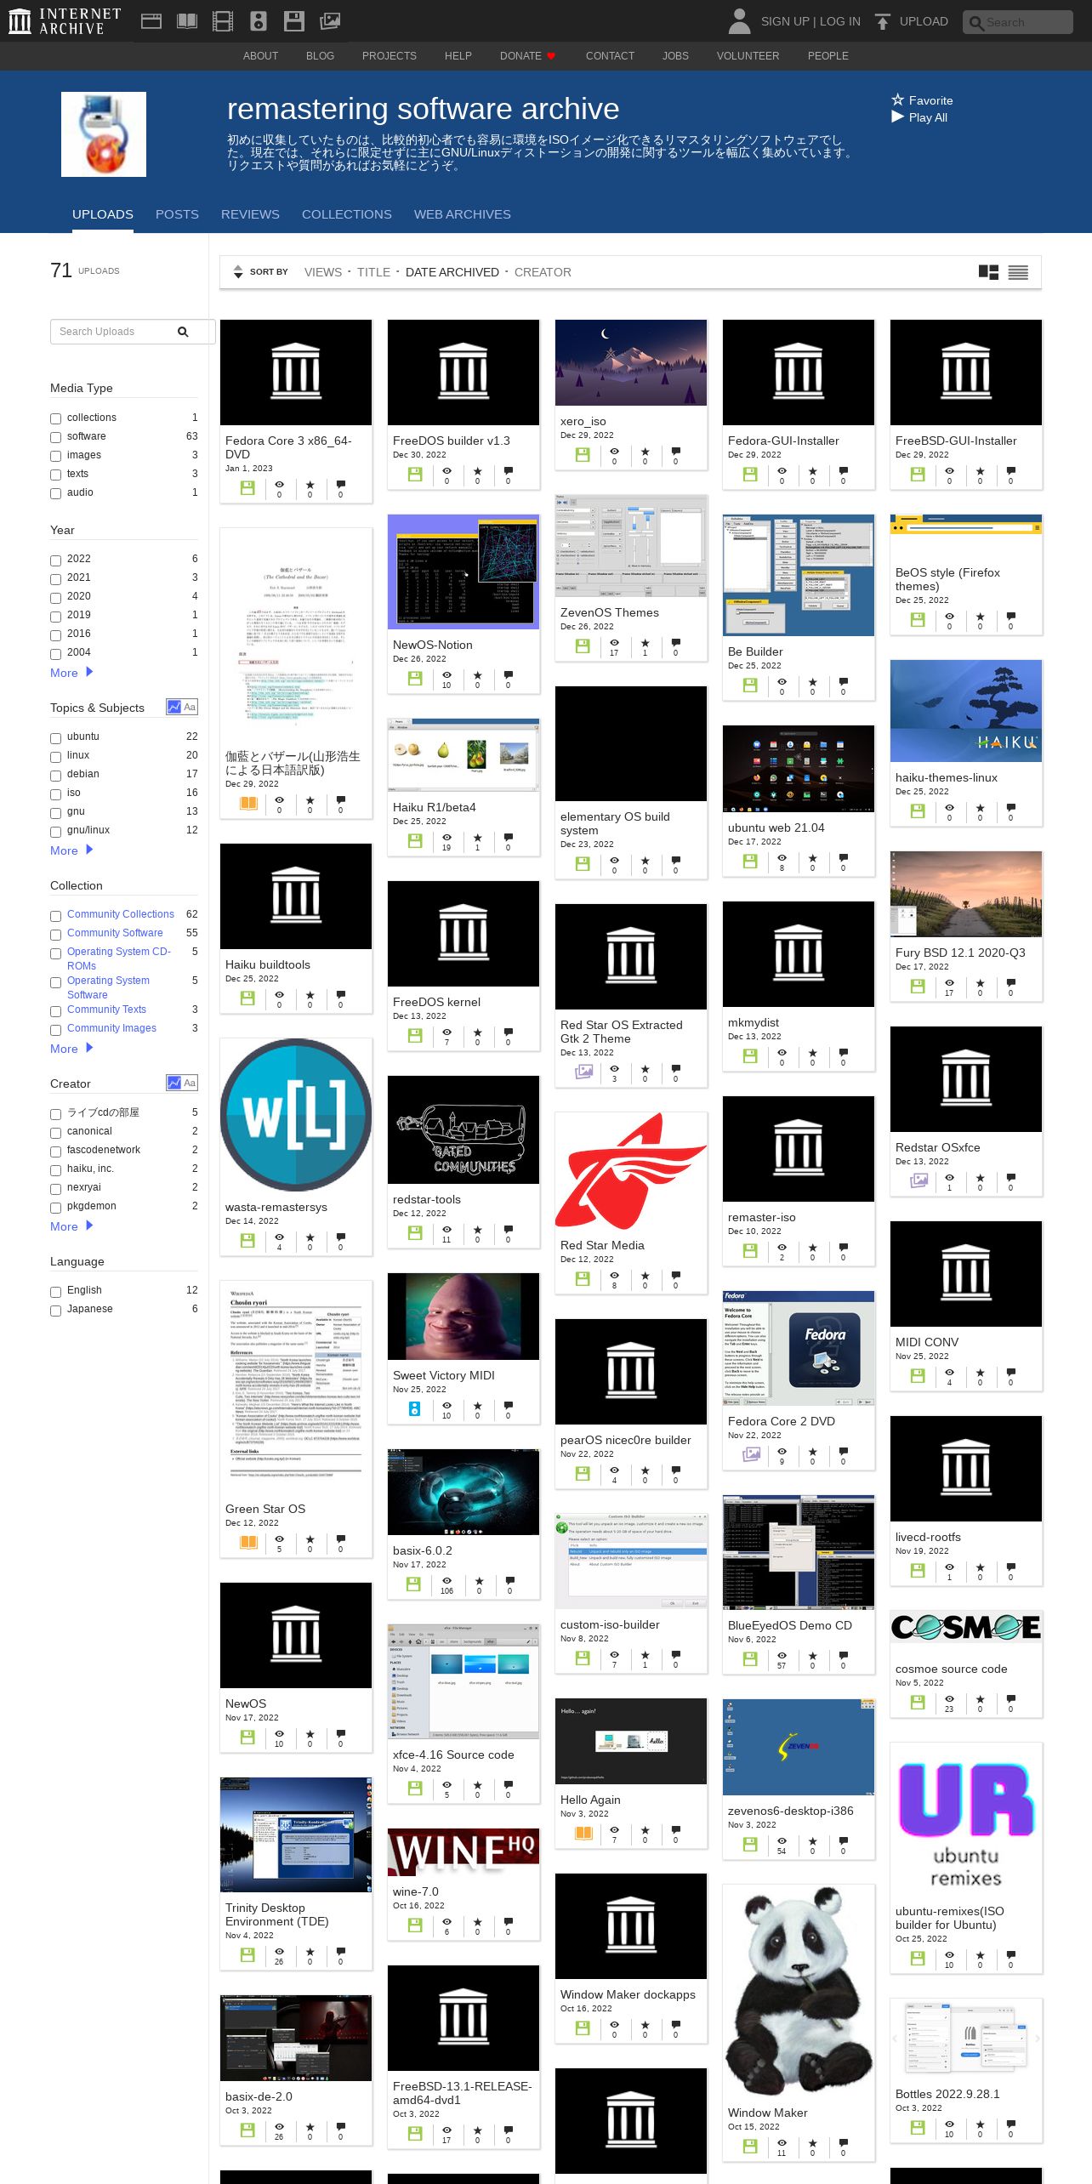Sort by Views

click(x=323, y=272)
